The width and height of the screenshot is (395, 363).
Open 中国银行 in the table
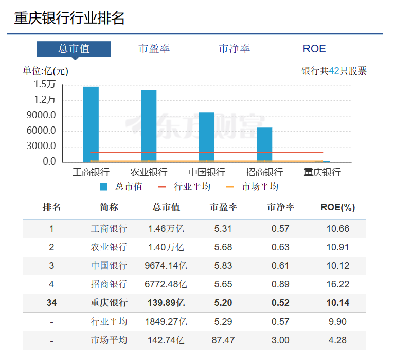point(109,266)
